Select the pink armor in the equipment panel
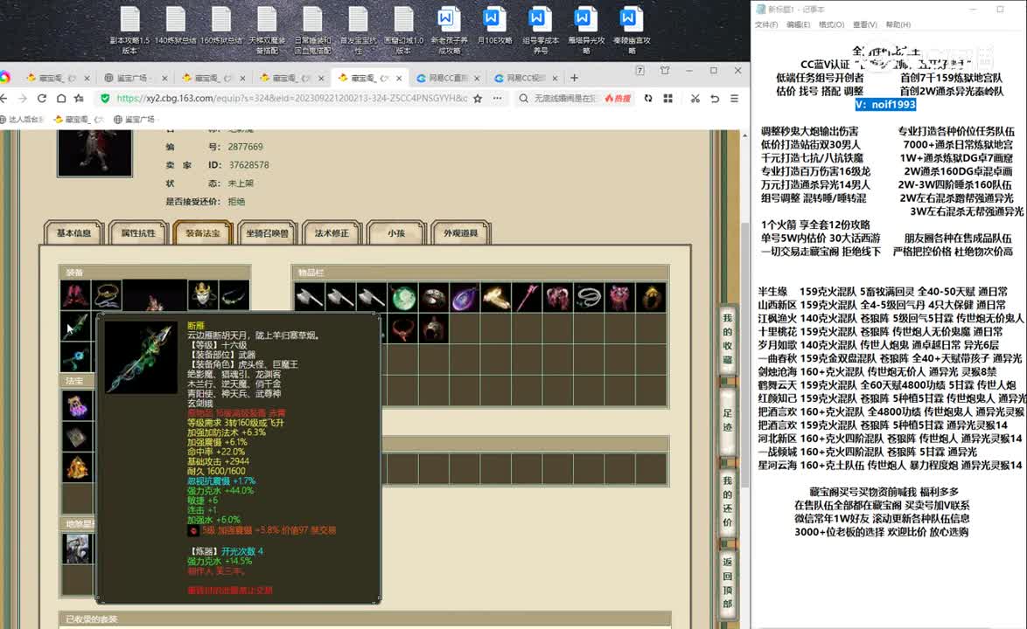The height and width of the screenshot is (629, 1027). coord(75,295)
